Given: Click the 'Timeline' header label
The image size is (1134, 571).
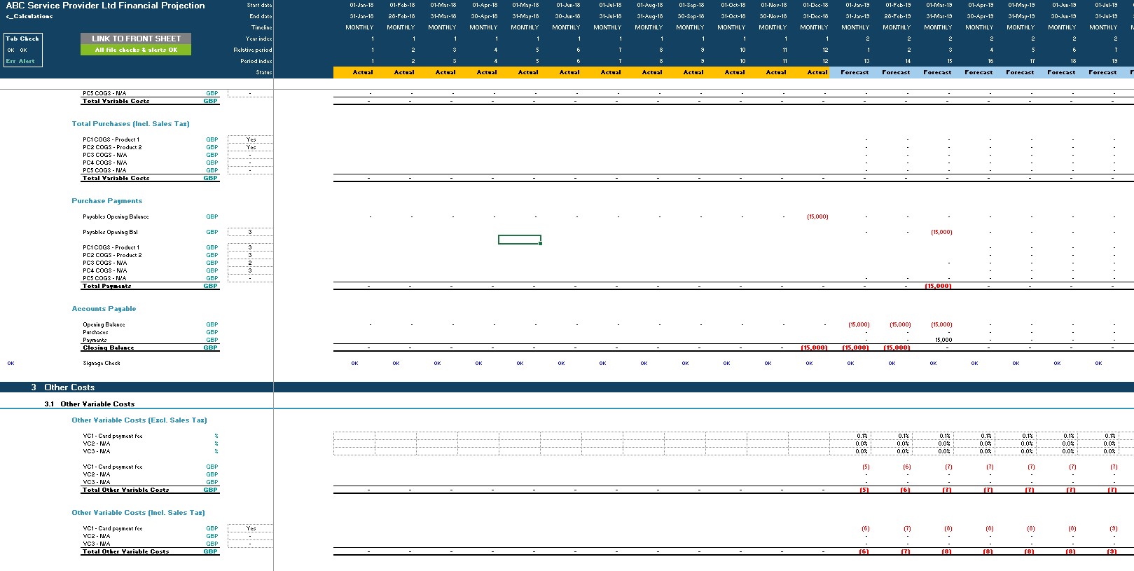Looking at the screenshot, I should pyautogui.click(x=261, y=27).
